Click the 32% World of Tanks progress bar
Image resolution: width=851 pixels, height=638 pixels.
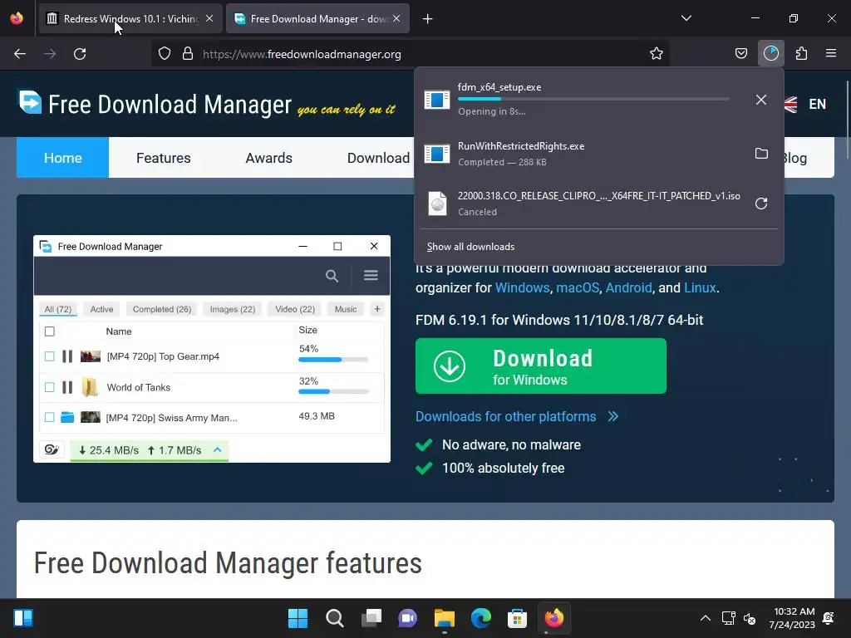pos(333,392)
